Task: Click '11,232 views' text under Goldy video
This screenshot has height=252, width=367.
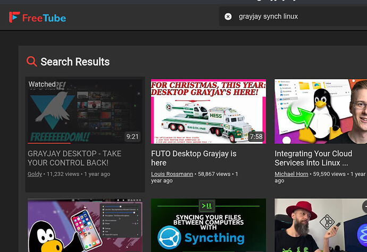Action: (x=63, y=174)
